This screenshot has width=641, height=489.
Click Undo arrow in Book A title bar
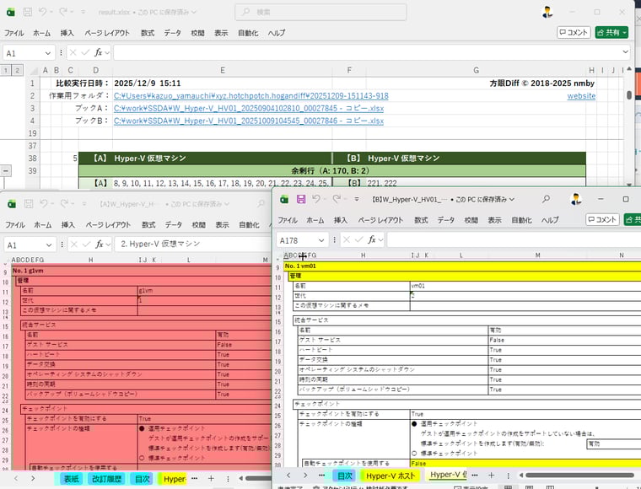43,204
